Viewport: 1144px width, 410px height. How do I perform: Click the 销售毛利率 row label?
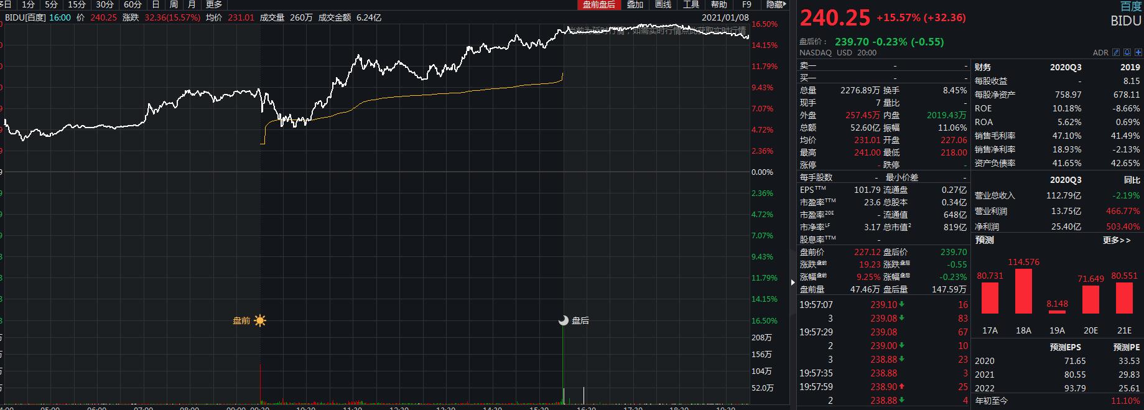[995, 136]
